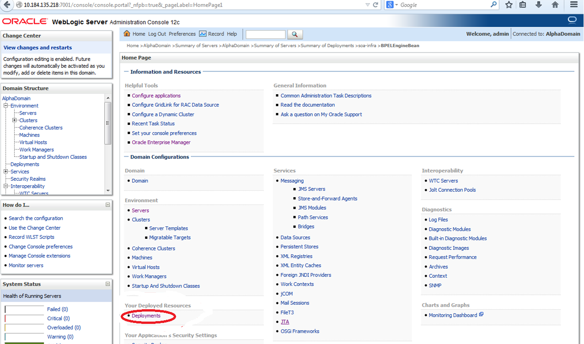
Task: Reload page with the refresh icon
Action: [x=375, y=5]
